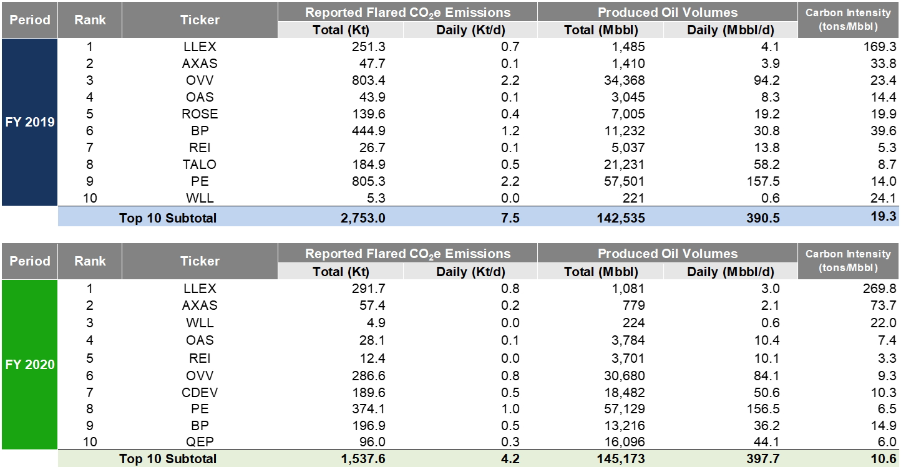Screen dimensions: 901x470
Task: Click the 2,753.0 subtotal emissions cell
Action: click(364, 218)
